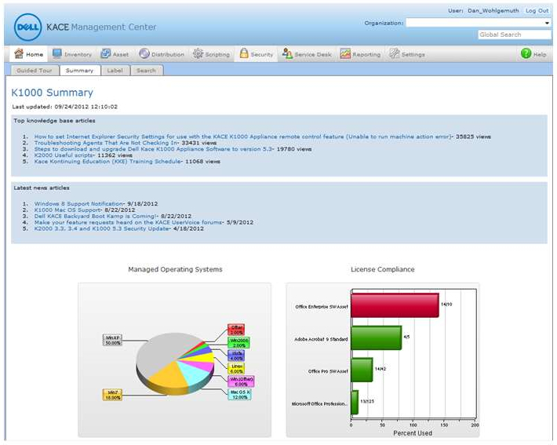Open the Windows 8 Support Notification news

[x=79, y=203]
